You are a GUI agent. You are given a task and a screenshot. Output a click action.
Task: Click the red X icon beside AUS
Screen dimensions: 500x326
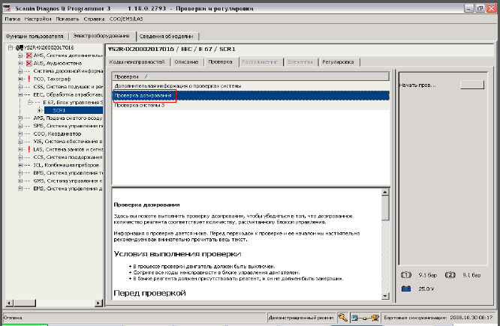tap(29, 63)
